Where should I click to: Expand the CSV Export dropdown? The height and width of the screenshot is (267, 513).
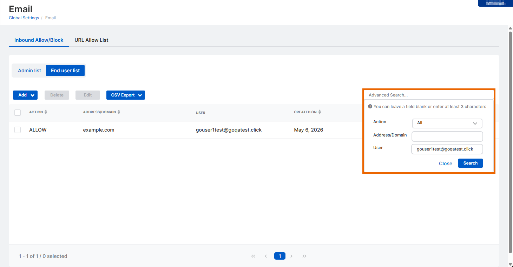tap(126, 95)
